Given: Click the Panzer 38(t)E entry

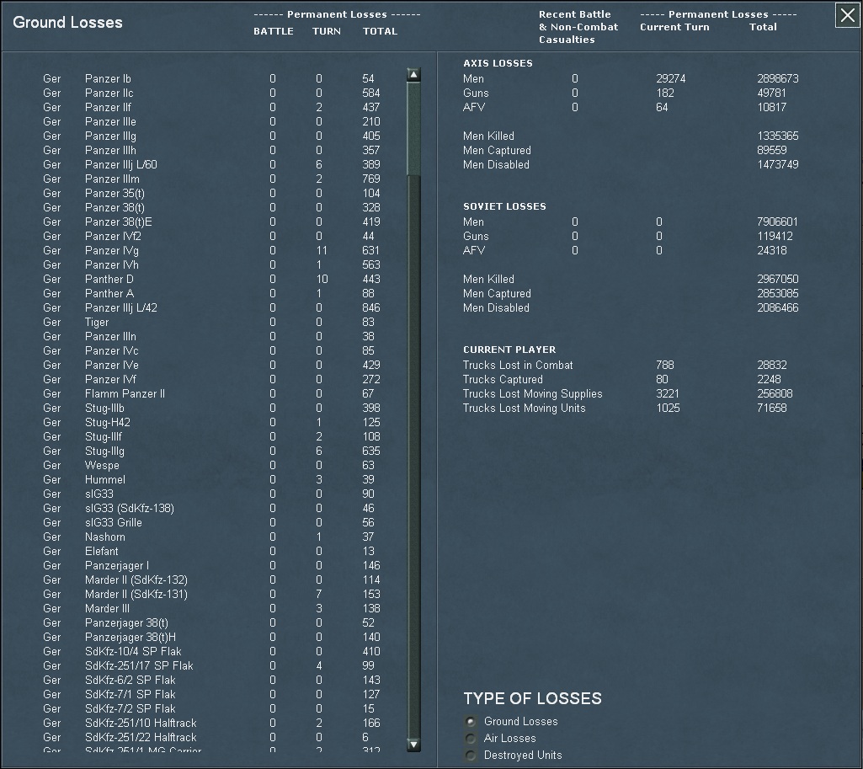Looking at the screenshot, I should [119, 222].
